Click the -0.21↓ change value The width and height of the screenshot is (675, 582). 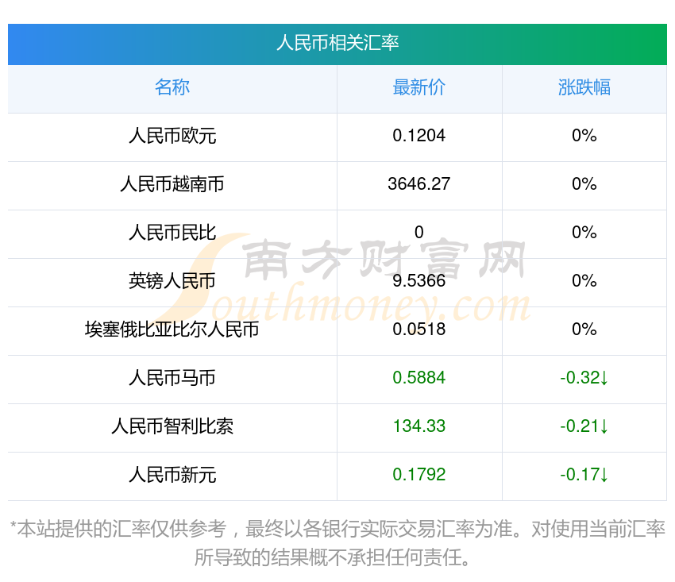[584, 426]
